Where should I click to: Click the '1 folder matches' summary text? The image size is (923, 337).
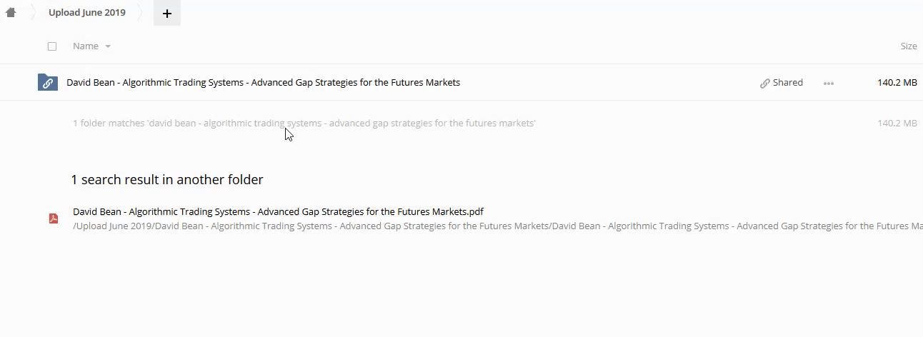[x=304, y=124]
